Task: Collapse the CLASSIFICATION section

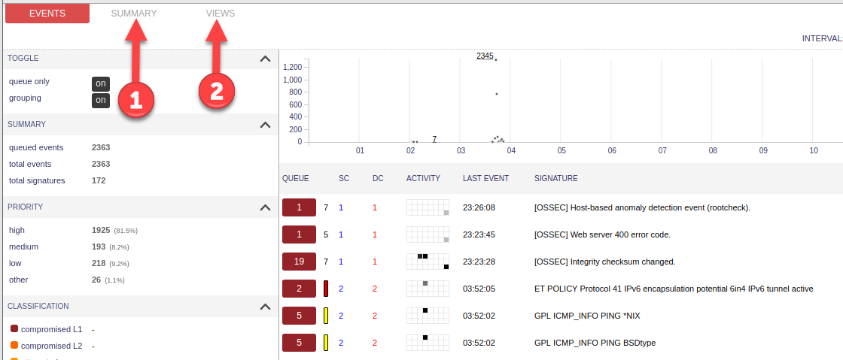Action: point(265,307)
